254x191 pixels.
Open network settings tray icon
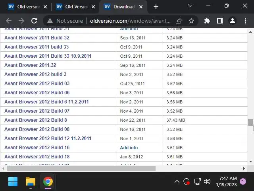pyautogui.click(x=197, y=181)
